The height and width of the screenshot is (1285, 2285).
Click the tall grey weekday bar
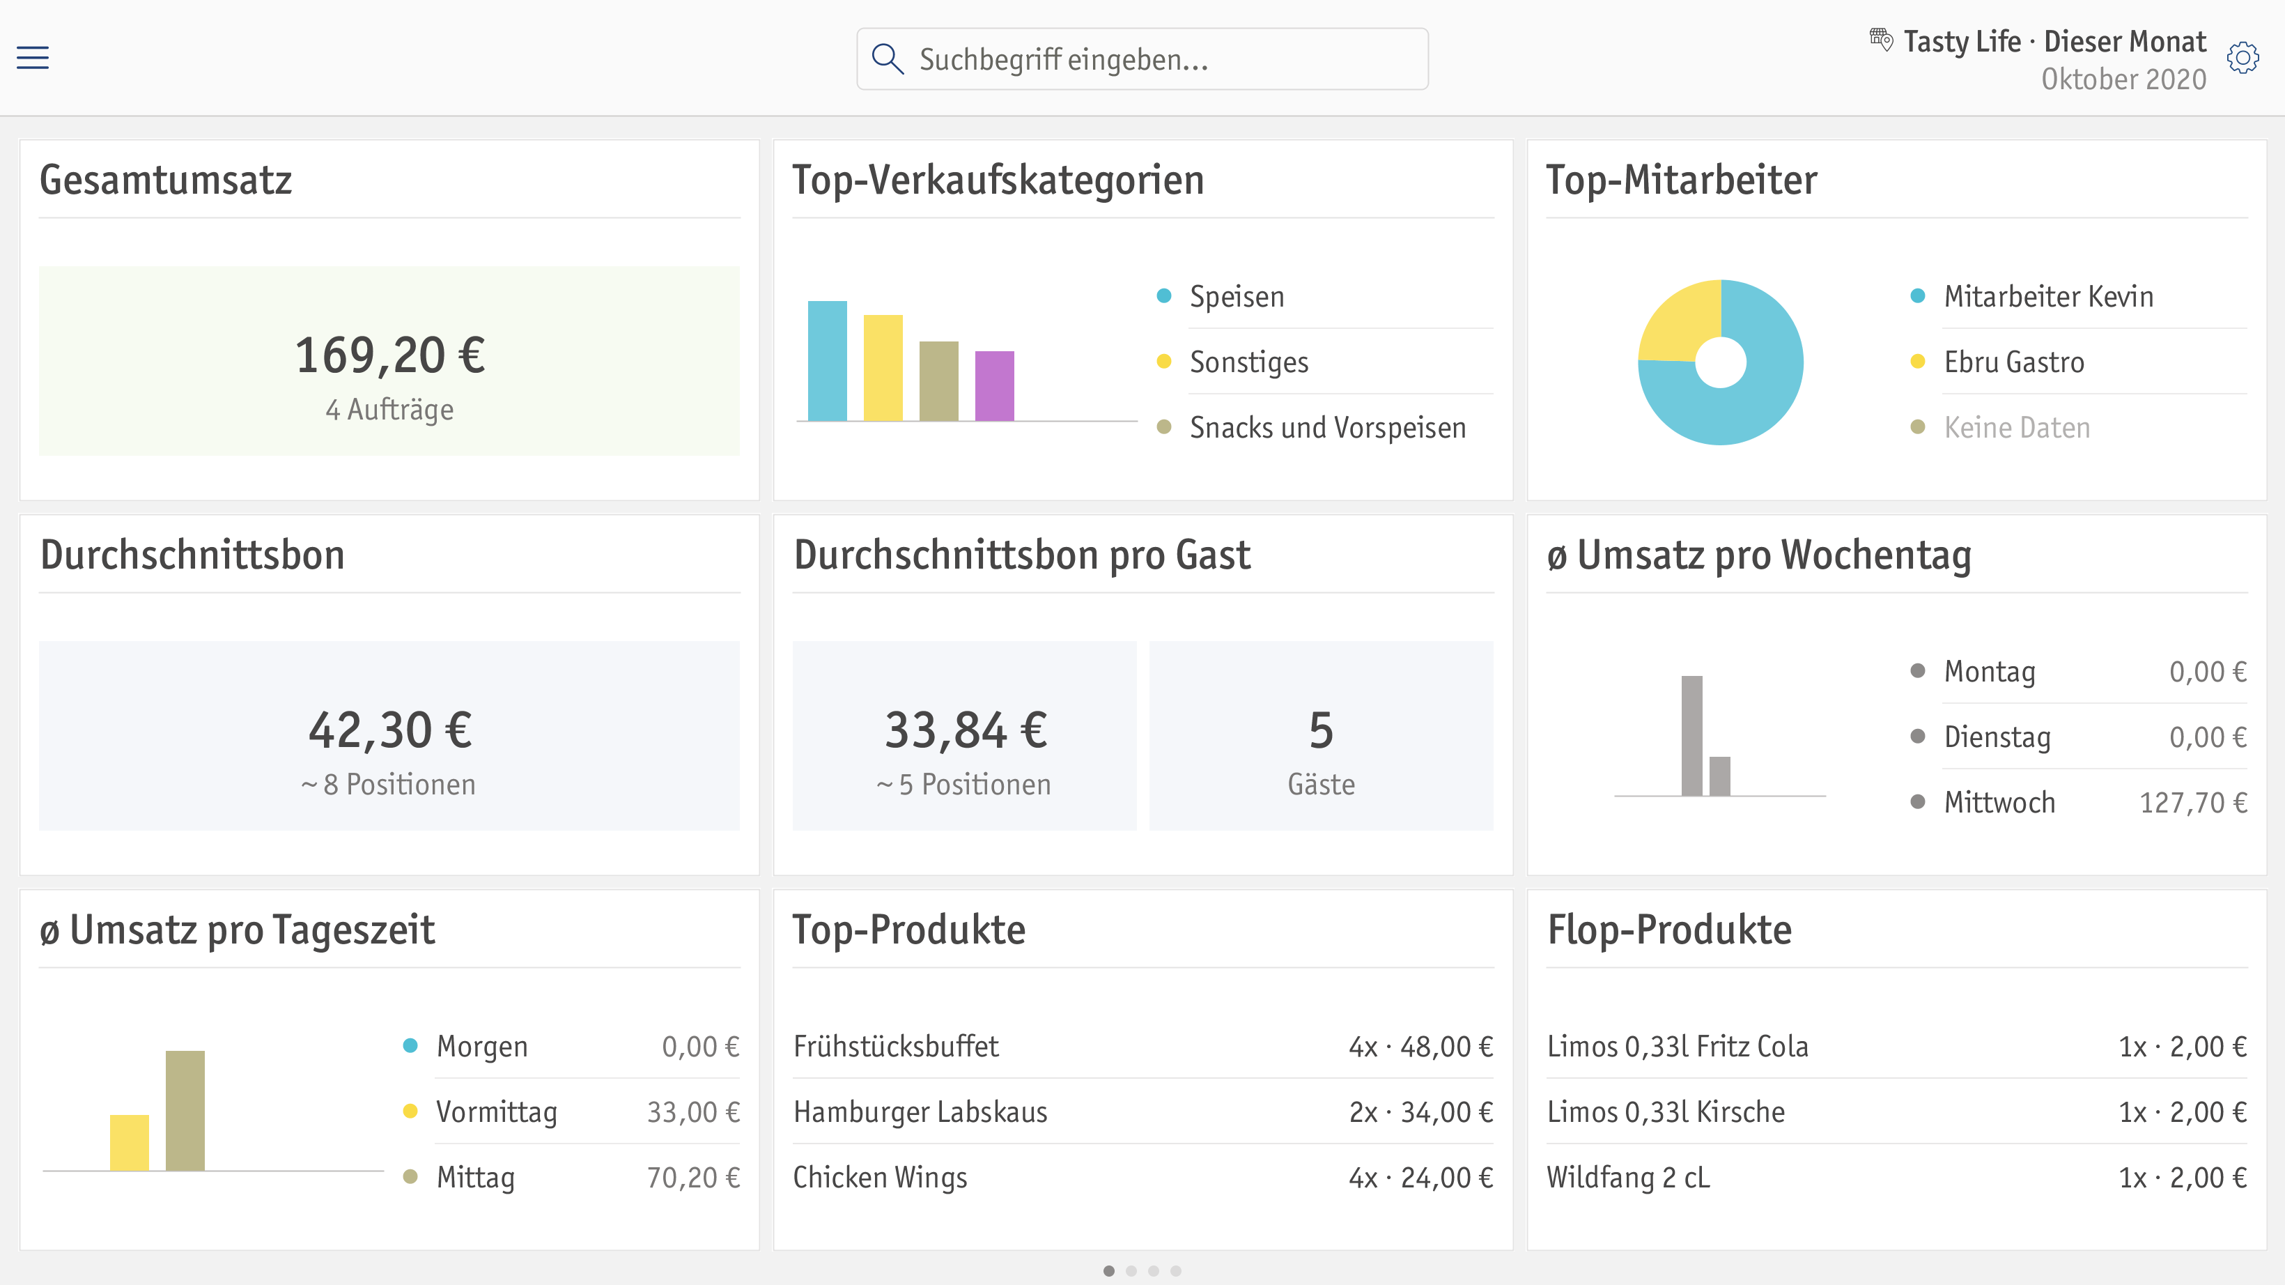1691,736
